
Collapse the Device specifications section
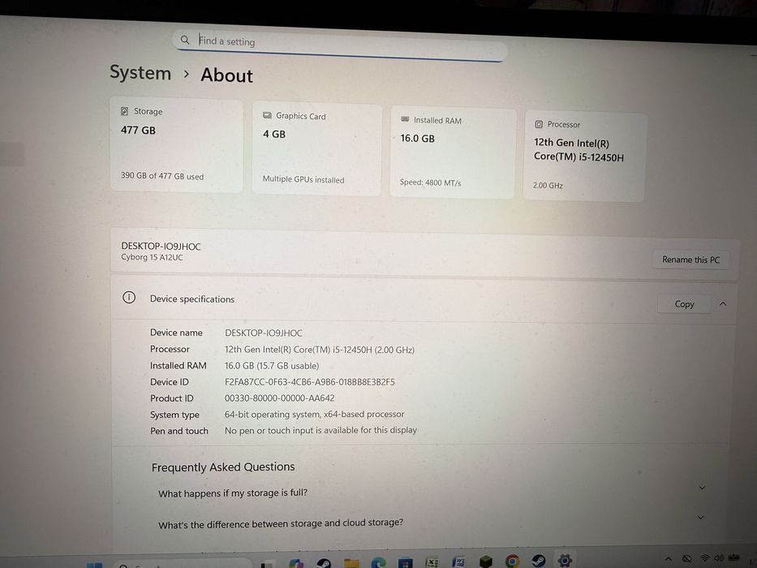click(723, 303)
